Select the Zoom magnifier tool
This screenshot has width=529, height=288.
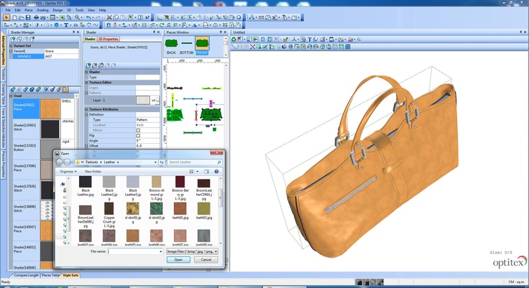tap(78, 17)
